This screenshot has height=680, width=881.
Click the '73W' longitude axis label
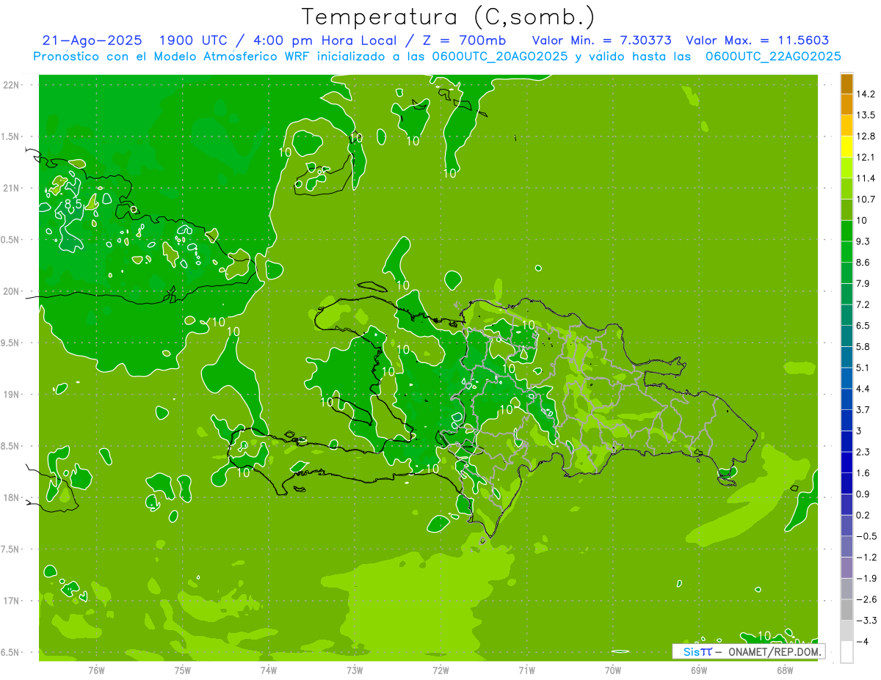pos(355,670)
